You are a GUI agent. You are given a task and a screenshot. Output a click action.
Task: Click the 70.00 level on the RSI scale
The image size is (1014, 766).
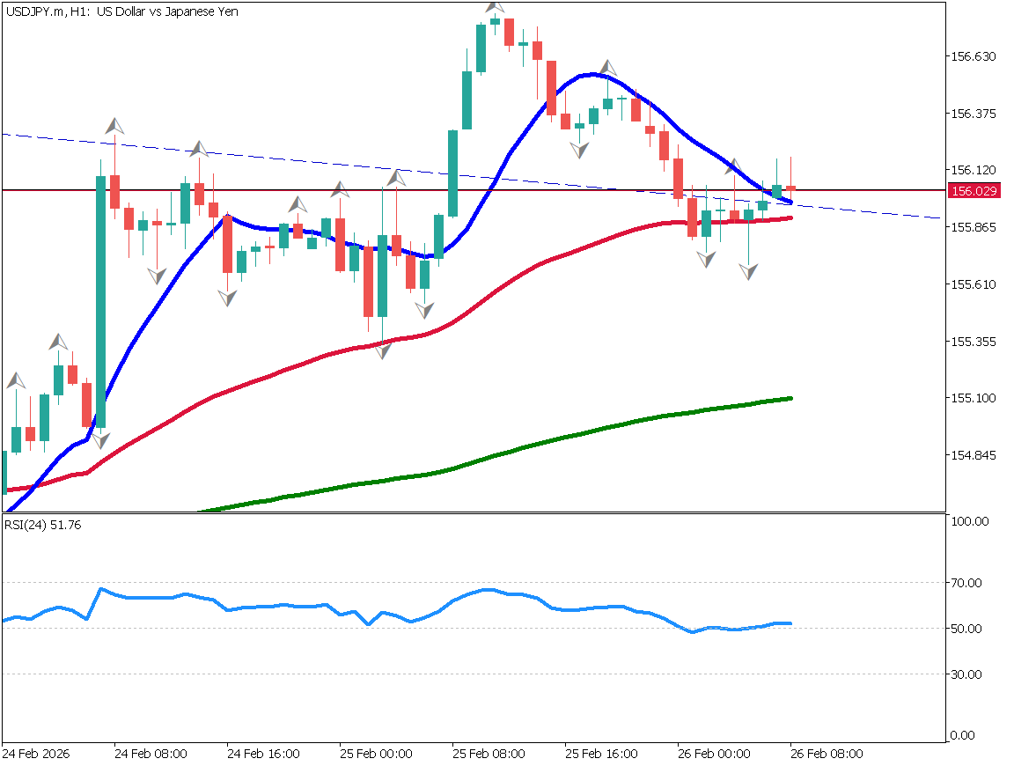click(967, 583)
